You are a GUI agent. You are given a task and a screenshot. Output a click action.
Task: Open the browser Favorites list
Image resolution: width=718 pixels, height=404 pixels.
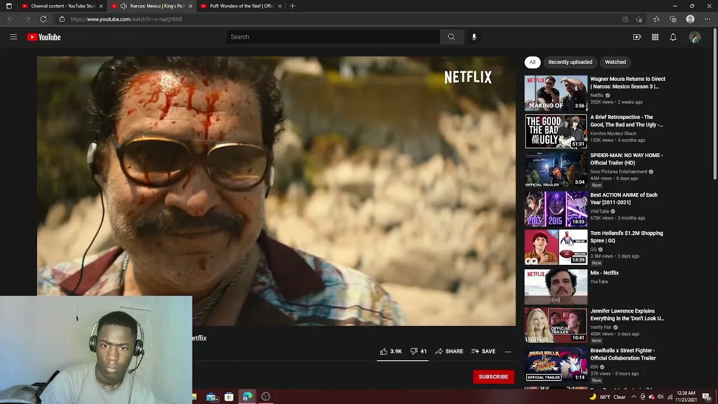tap(656, 19)
